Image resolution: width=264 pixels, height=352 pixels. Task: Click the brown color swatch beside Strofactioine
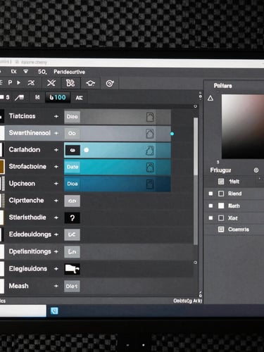[x=2, y=167]
